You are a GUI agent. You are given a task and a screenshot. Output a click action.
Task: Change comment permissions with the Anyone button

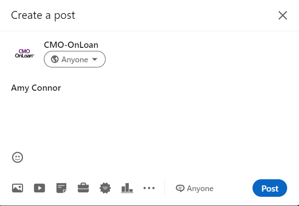tap(195, 188)
